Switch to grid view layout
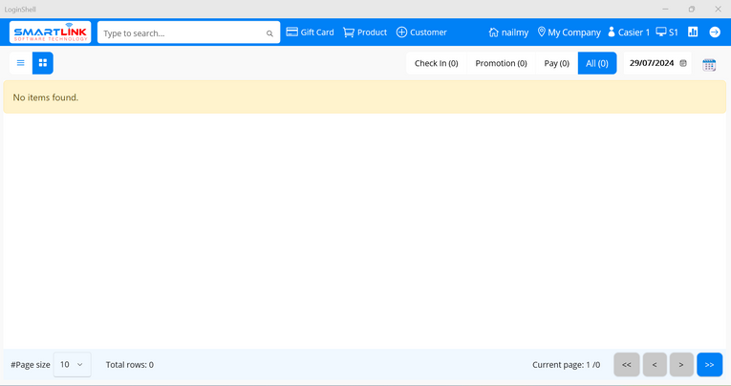Viewport: 731px width, 386px height. click(43, 63)
